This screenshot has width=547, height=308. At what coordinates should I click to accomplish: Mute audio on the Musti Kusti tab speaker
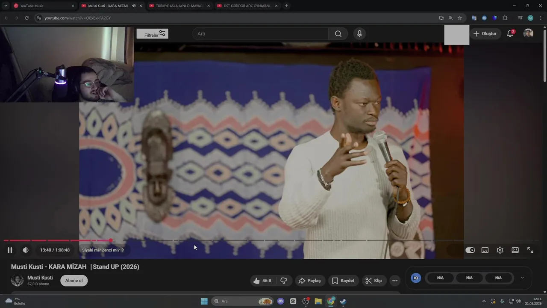[134, 6]
